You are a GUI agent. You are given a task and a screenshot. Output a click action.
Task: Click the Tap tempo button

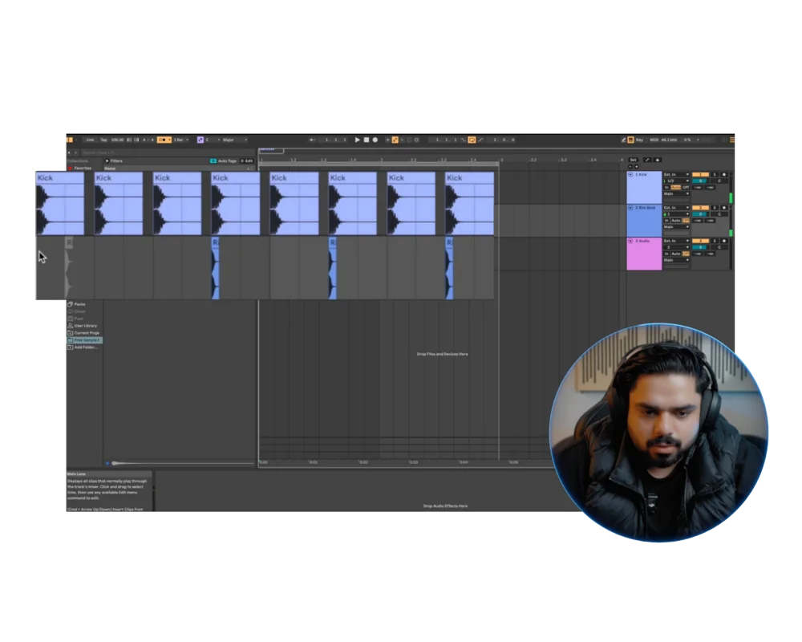(x=103, y=140)
